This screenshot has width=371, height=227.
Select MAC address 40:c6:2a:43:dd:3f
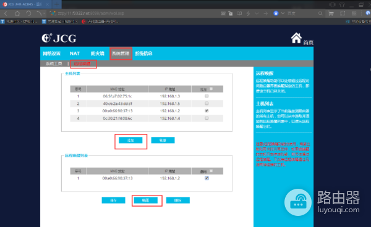pos(117,104)
